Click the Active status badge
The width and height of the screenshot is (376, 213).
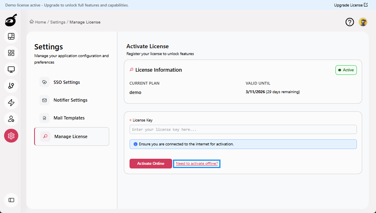pos(346,70)
